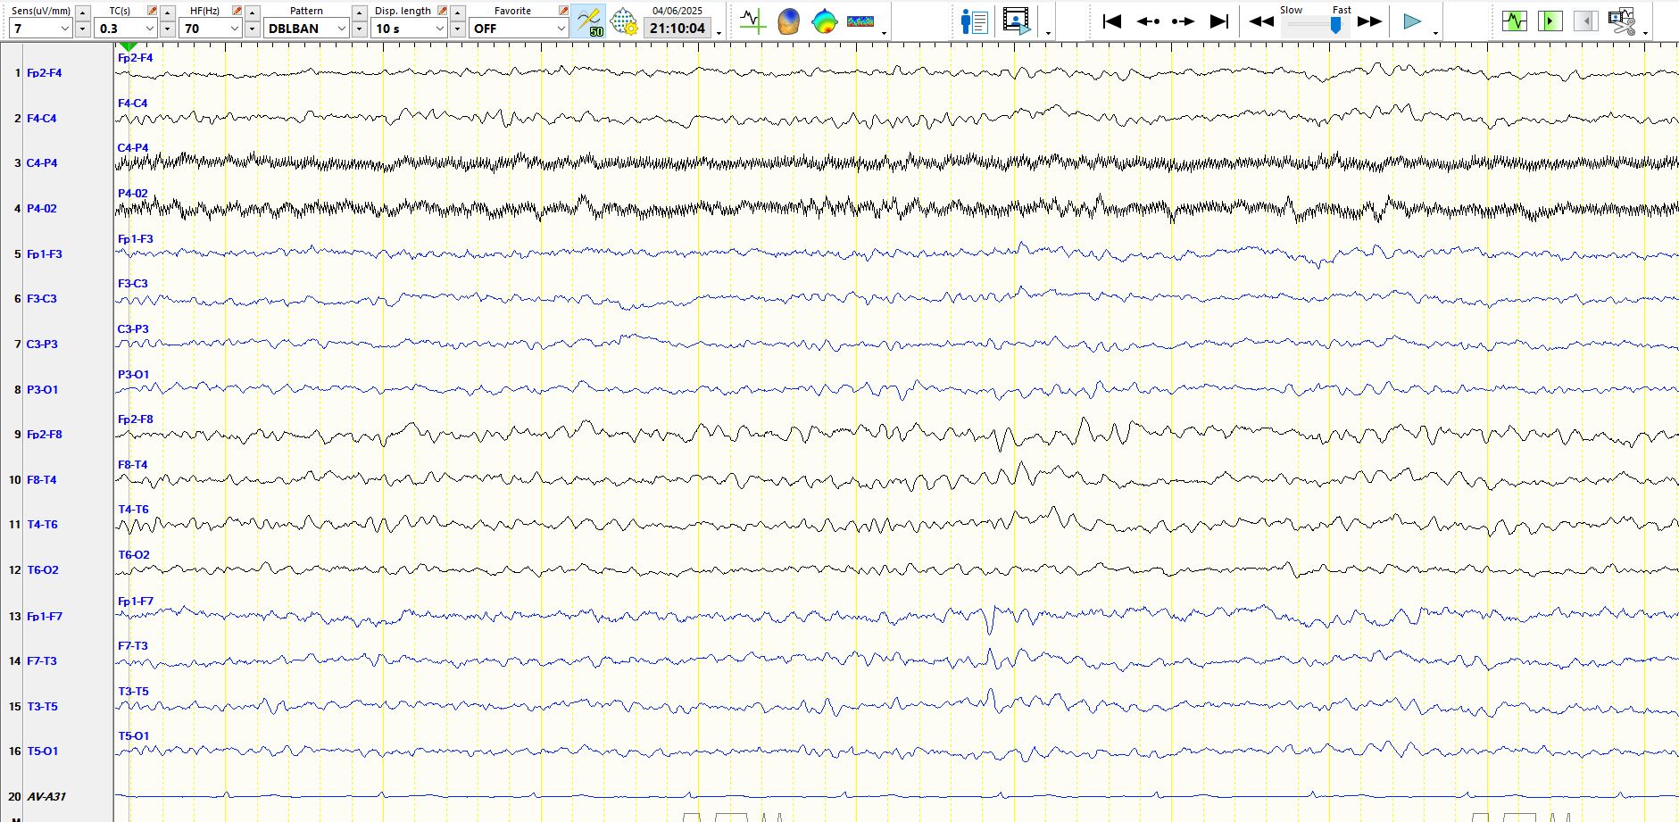Open the patient video playback icon
The height and width of the screenshot is (822, 1679).
tap(1017, 21)
